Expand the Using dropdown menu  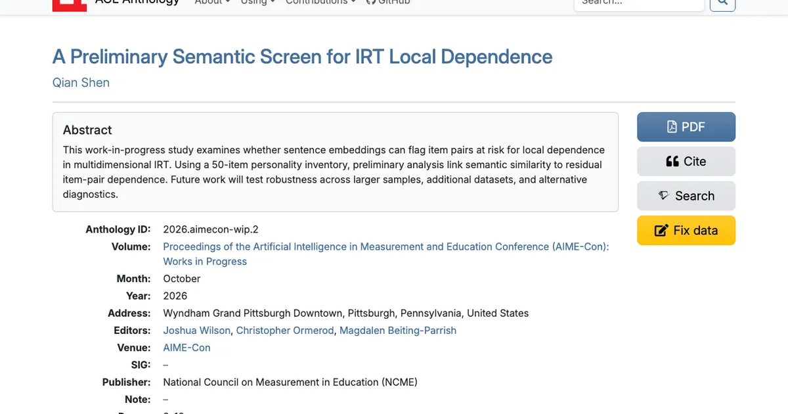tap(257, 3)
